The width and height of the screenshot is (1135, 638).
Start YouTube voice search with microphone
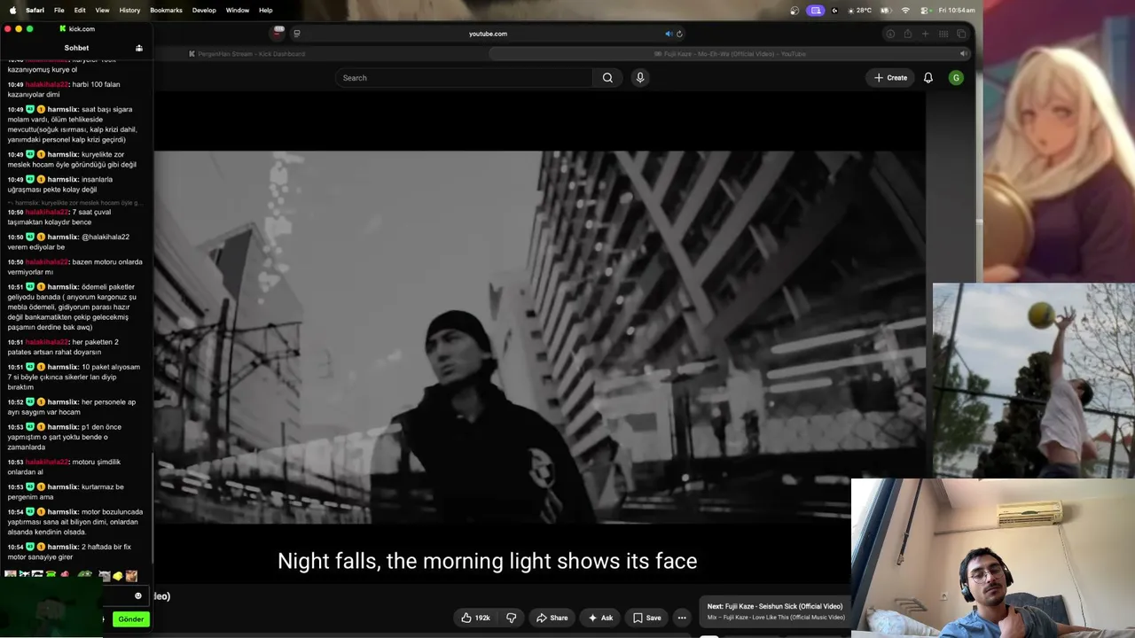point(639,78)
